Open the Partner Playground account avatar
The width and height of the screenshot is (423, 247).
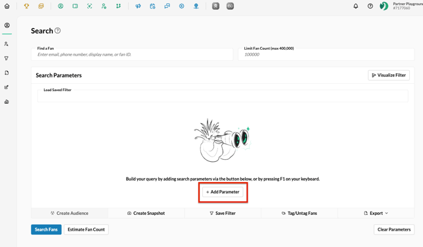click(x=384, y=6)
